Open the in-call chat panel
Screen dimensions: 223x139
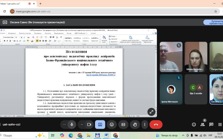coord(211,124)
